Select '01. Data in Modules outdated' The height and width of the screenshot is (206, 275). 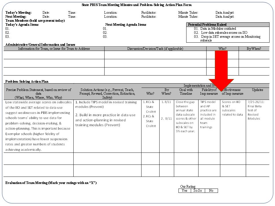tap(215, 29)
